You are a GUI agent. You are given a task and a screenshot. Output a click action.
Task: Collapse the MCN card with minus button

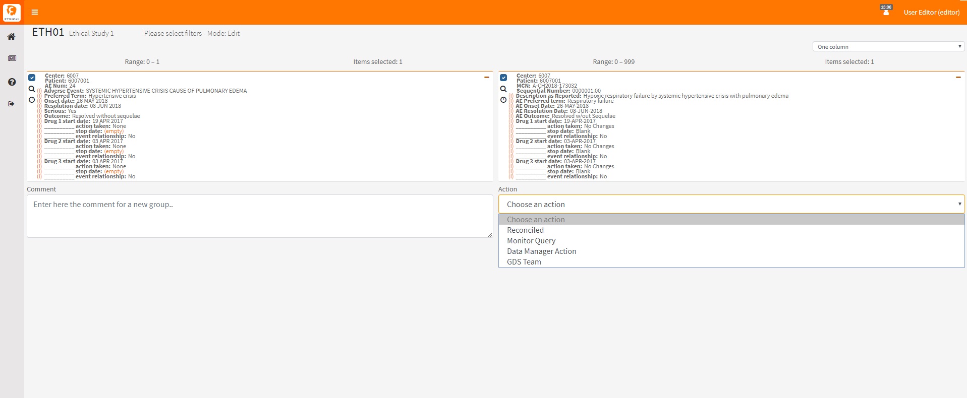958,77
